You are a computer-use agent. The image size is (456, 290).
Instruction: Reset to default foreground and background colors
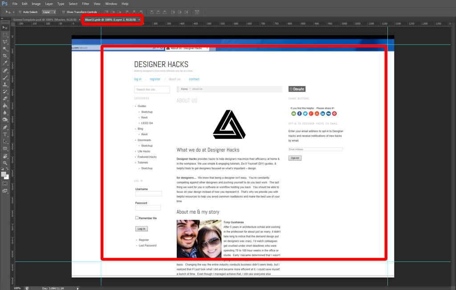click(3, 169)
